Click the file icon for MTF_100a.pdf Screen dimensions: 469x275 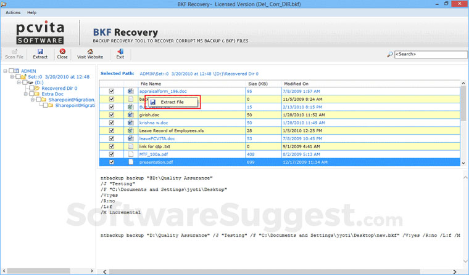pos(131,154)
